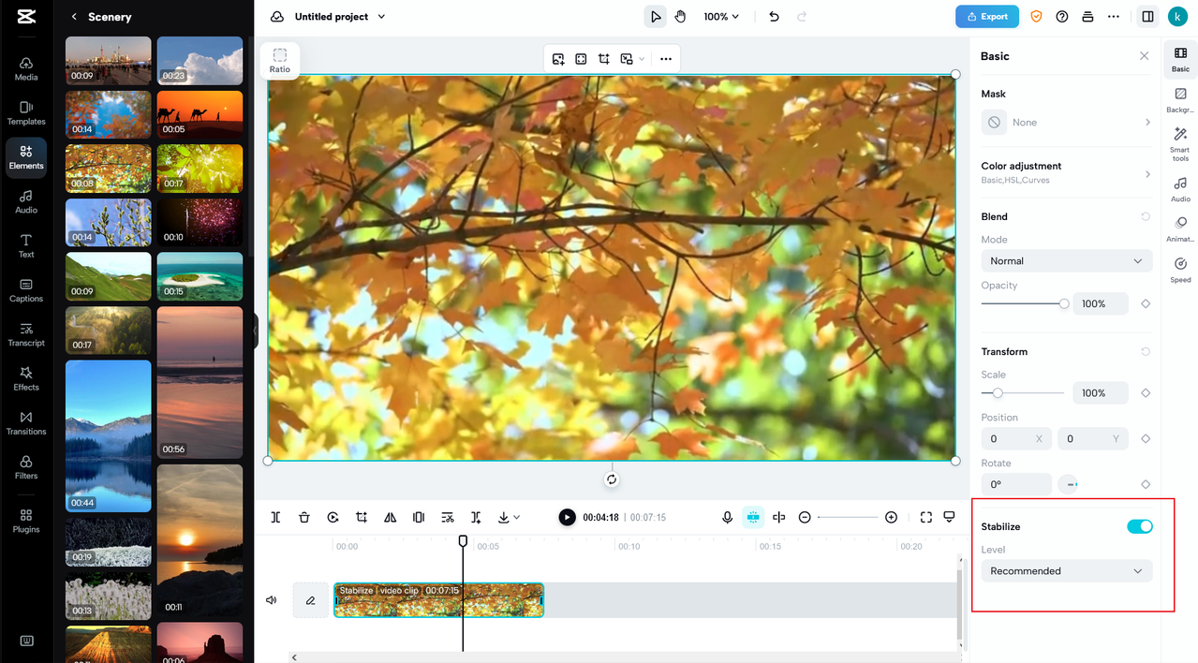1198x663 pixels.
Task: Open the Audio tab in right sidebar
Action: 1180,189
